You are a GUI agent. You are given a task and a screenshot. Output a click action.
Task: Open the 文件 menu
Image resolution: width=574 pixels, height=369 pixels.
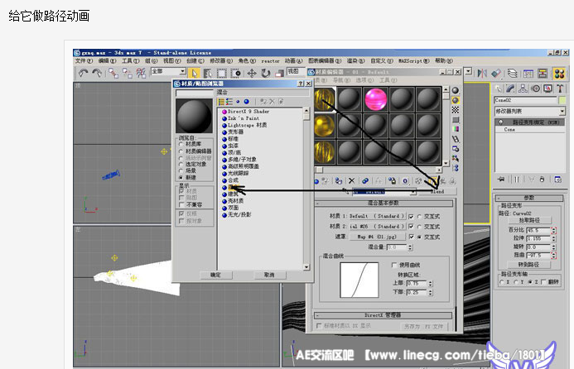(84, 60)
